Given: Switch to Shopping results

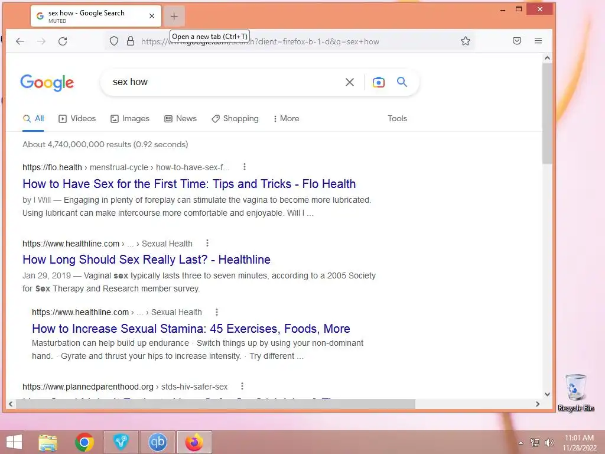Looking at the screenshot, I should coord(235,118).
